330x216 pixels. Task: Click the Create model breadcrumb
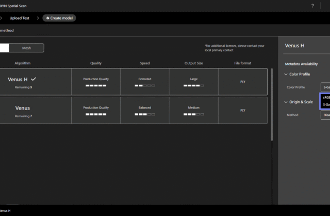pos(59,18)
